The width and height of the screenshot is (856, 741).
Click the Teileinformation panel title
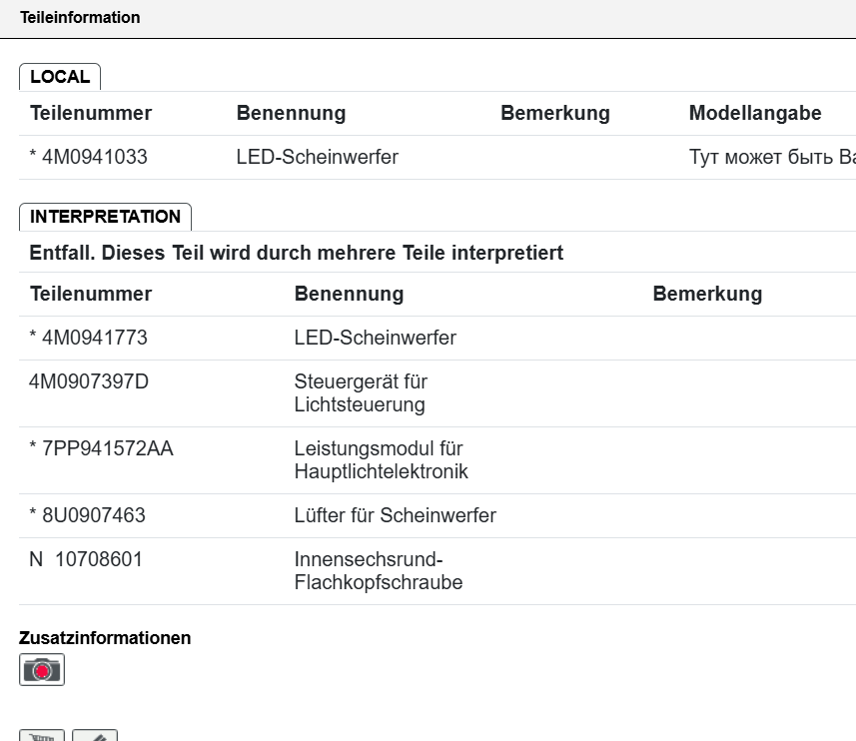[x=80, y=18]
